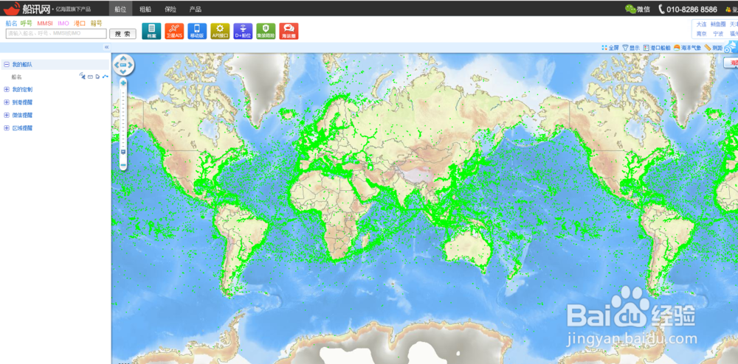Click the envelope icon beside 船名
The width and height of the screenshot is (738, 364).
pos(90,77)
